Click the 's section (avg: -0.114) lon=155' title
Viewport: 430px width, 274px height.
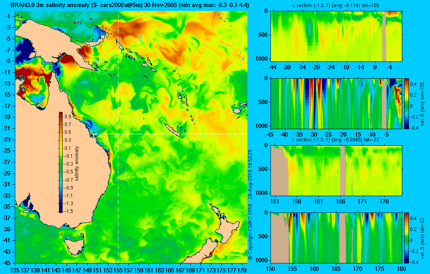click(x=335, y=5)
